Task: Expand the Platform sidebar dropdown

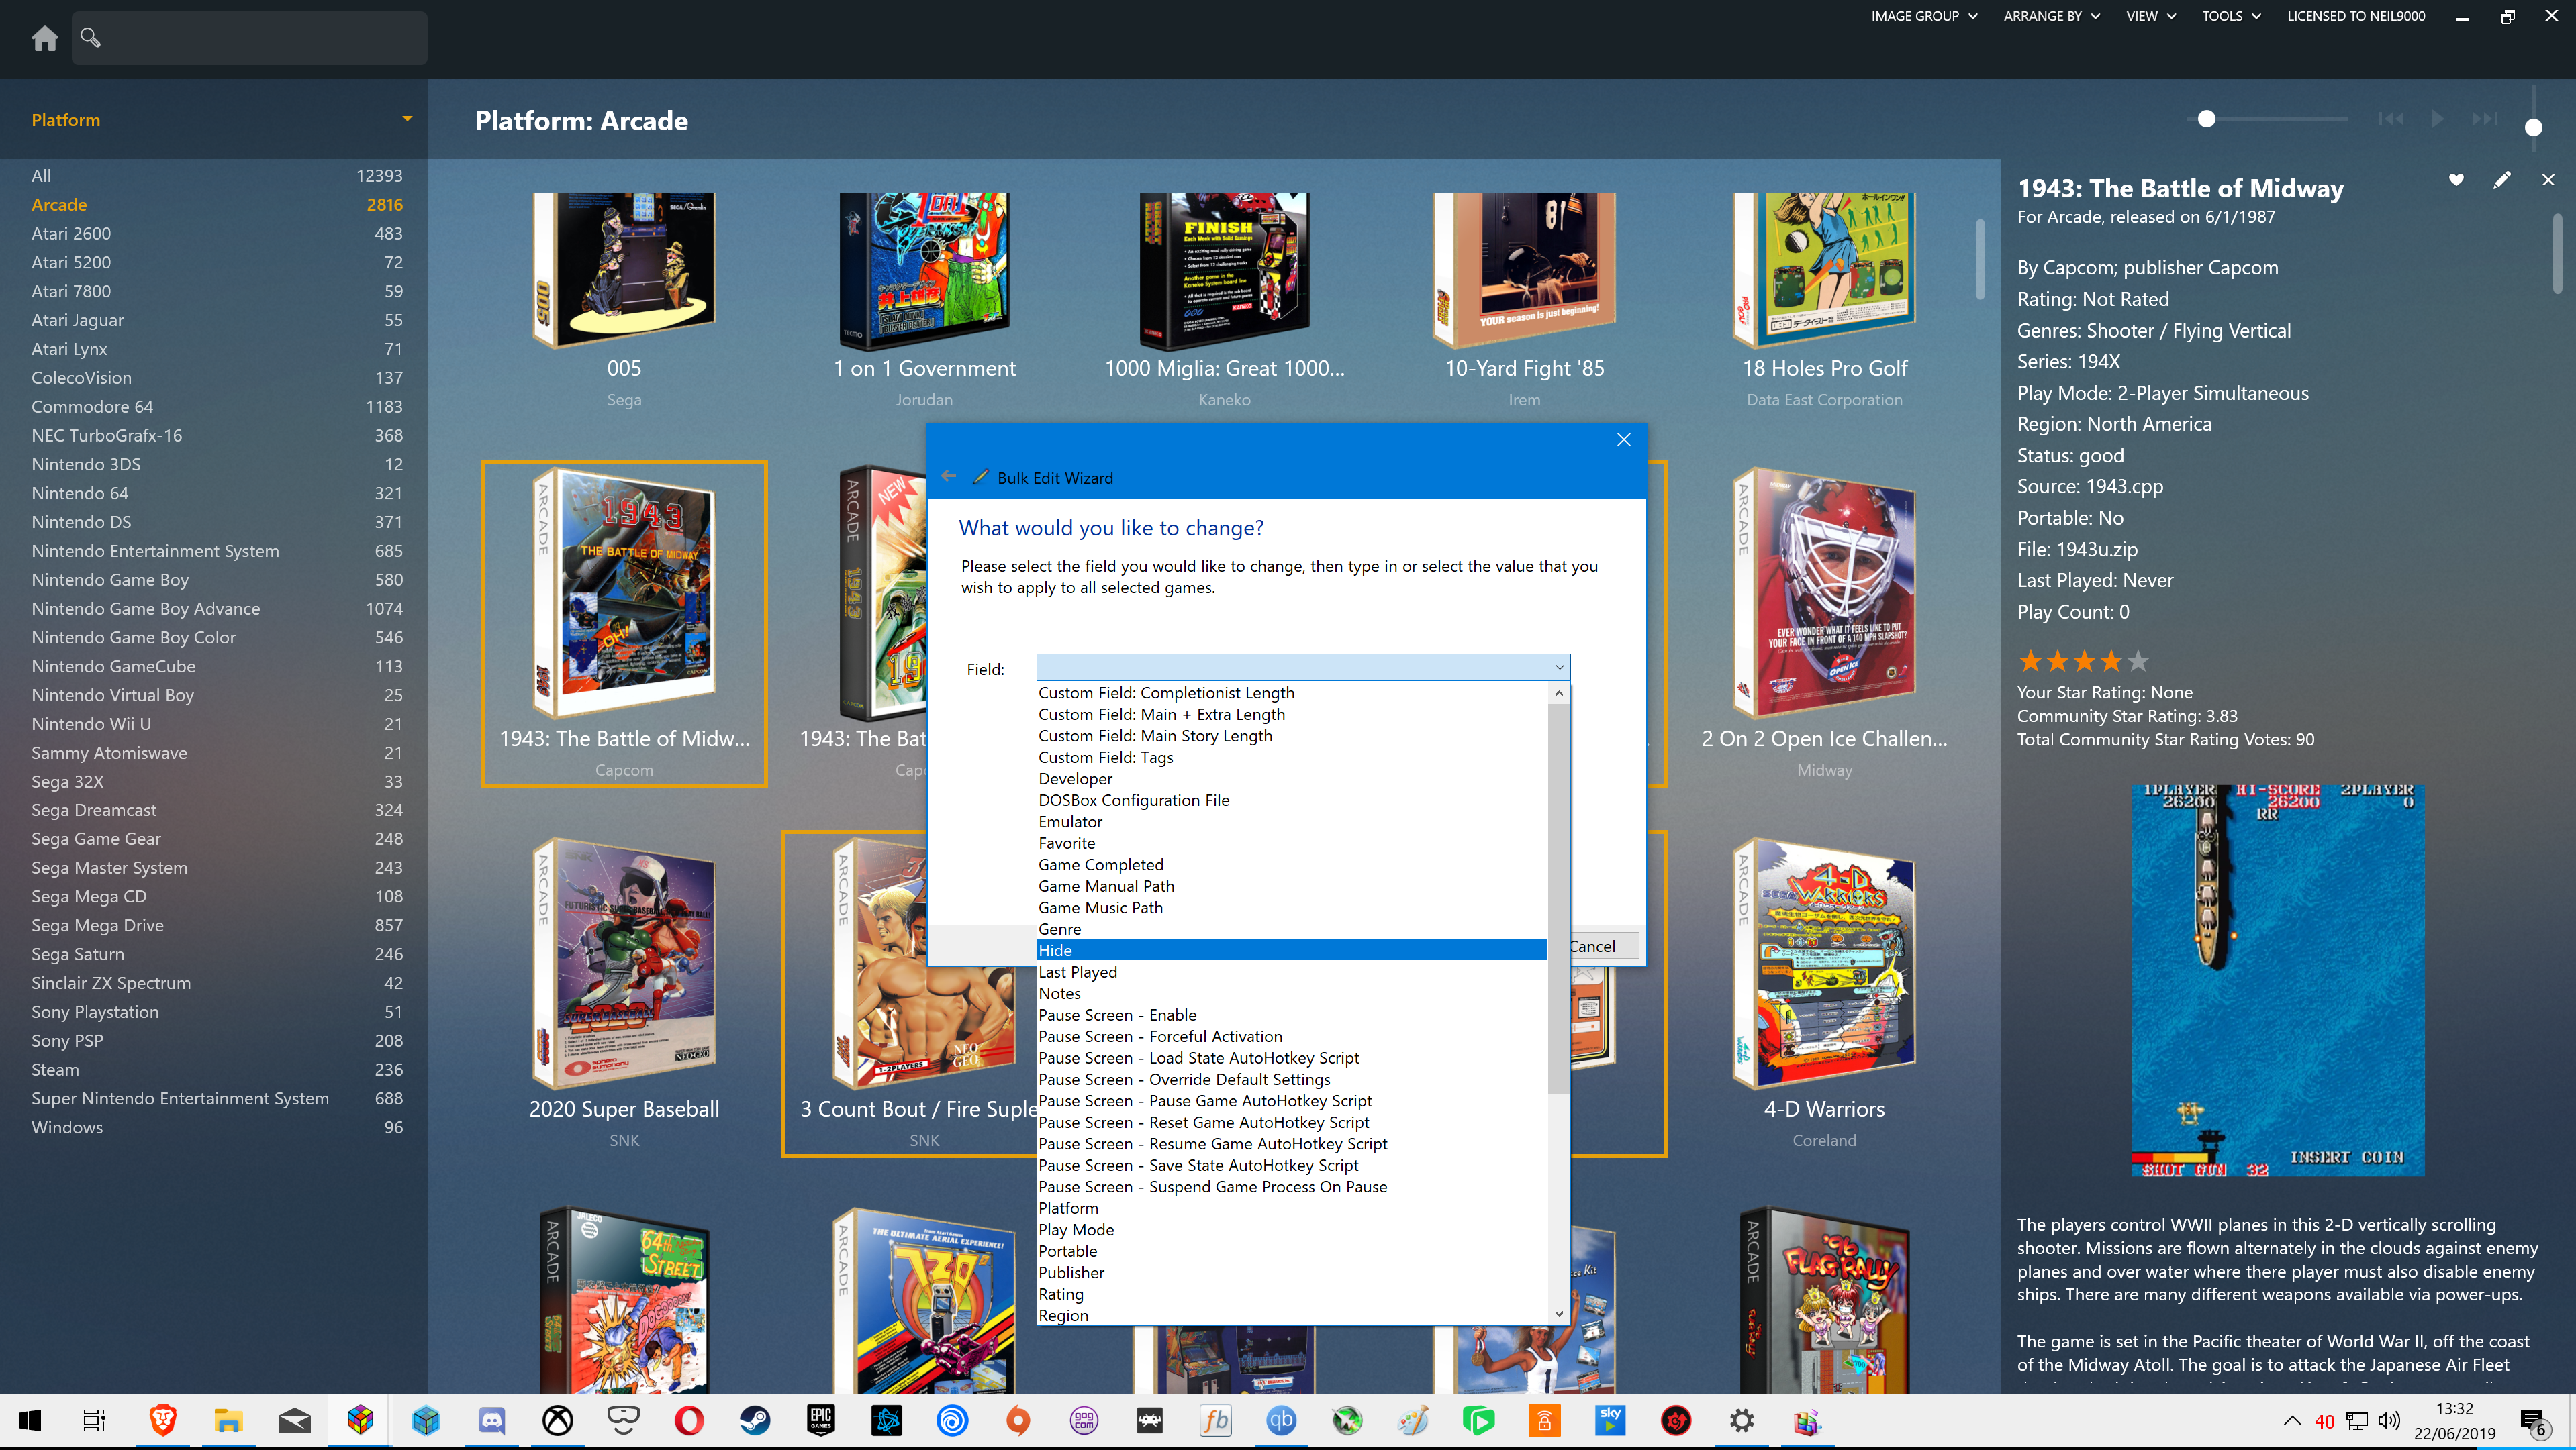Action: (x=407, y=119)
